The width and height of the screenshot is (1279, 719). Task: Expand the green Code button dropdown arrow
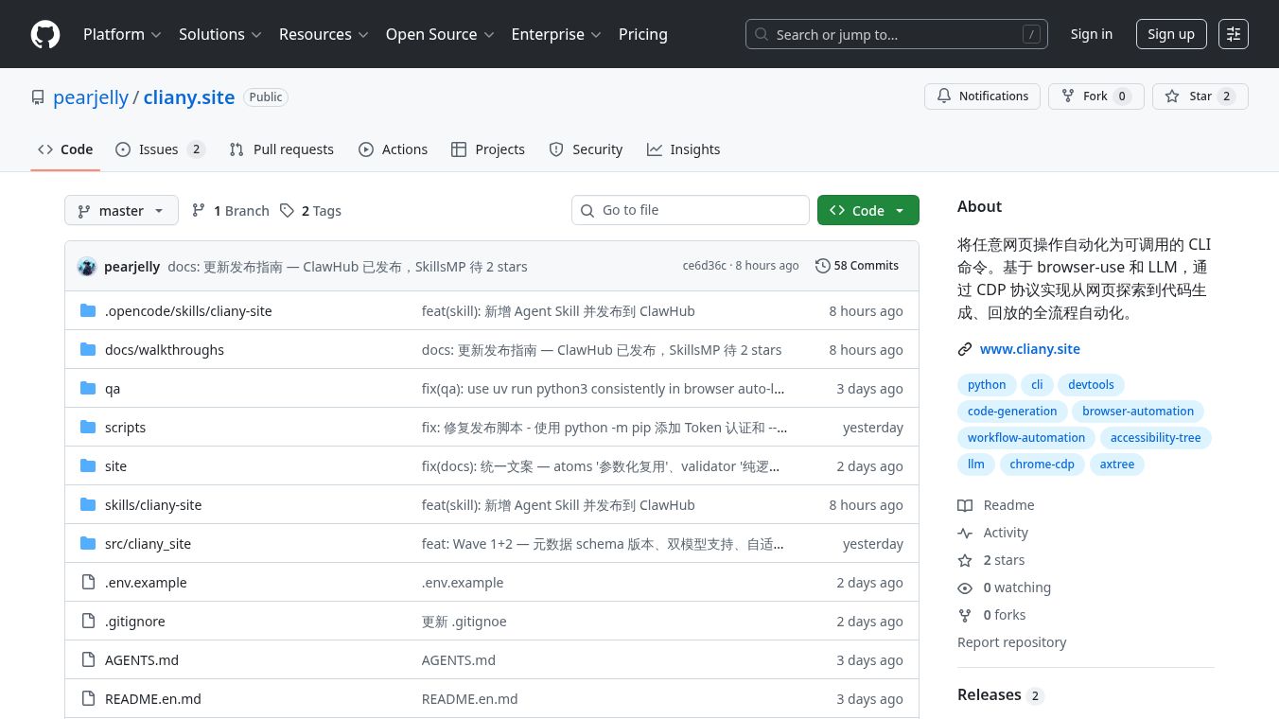click(x=899, y=210)
